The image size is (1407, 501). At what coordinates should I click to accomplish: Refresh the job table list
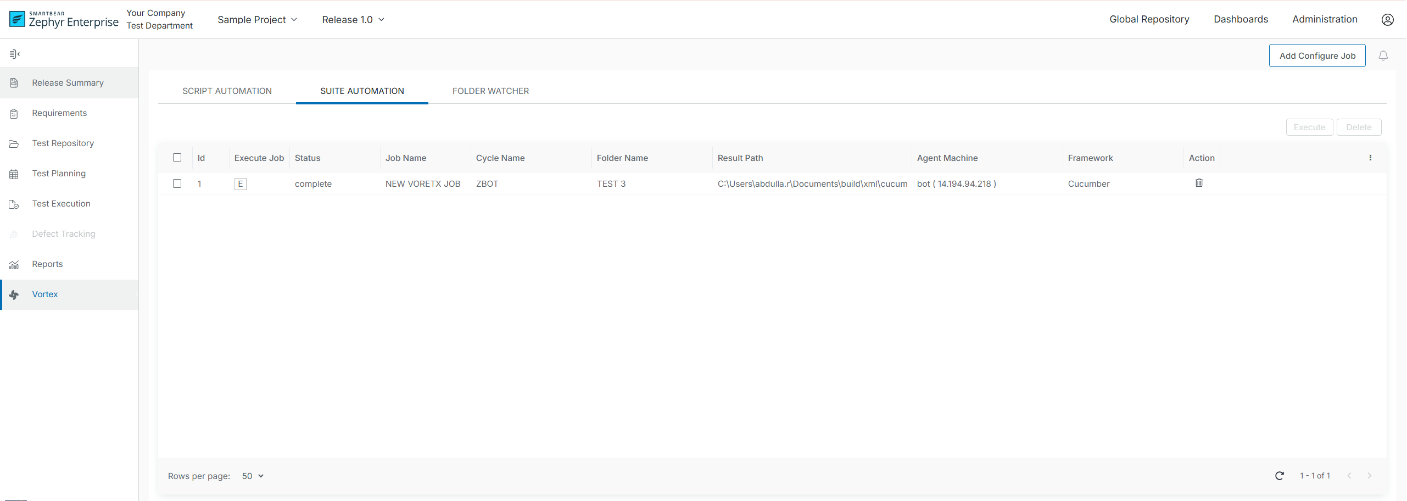click(x=1279, y=476)
